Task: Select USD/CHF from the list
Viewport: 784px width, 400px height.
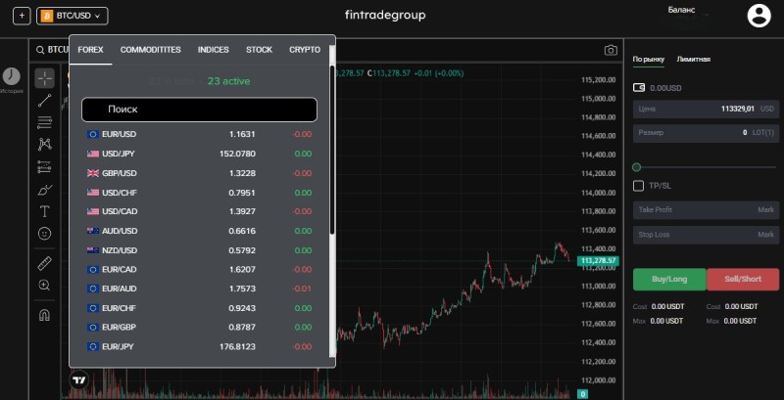Action: coord(200,193)
